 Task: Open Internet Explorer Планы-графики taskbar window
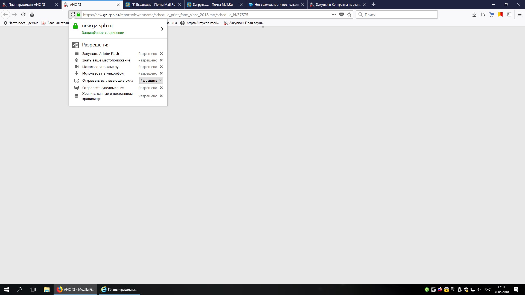click(x=119, y=290)
